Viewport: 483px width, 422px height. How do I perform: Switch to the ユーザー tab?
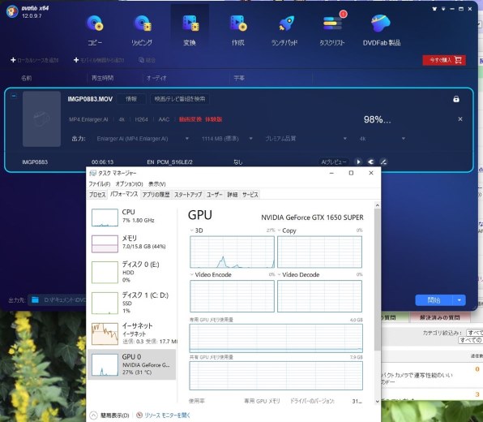pyautogui.click(x=215, y=195)
